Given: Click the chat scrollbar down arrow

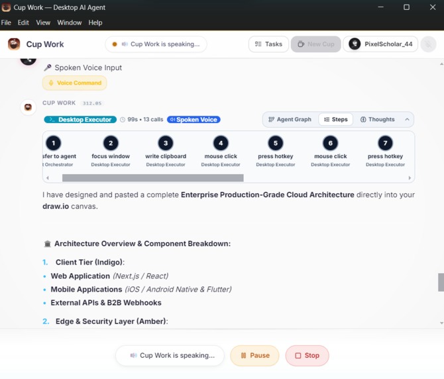Looking at the screenshot, I should (x=441, y=323).
